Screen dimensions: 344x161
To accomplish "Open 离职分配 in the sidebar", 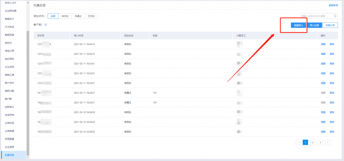I will click(9, 91).
